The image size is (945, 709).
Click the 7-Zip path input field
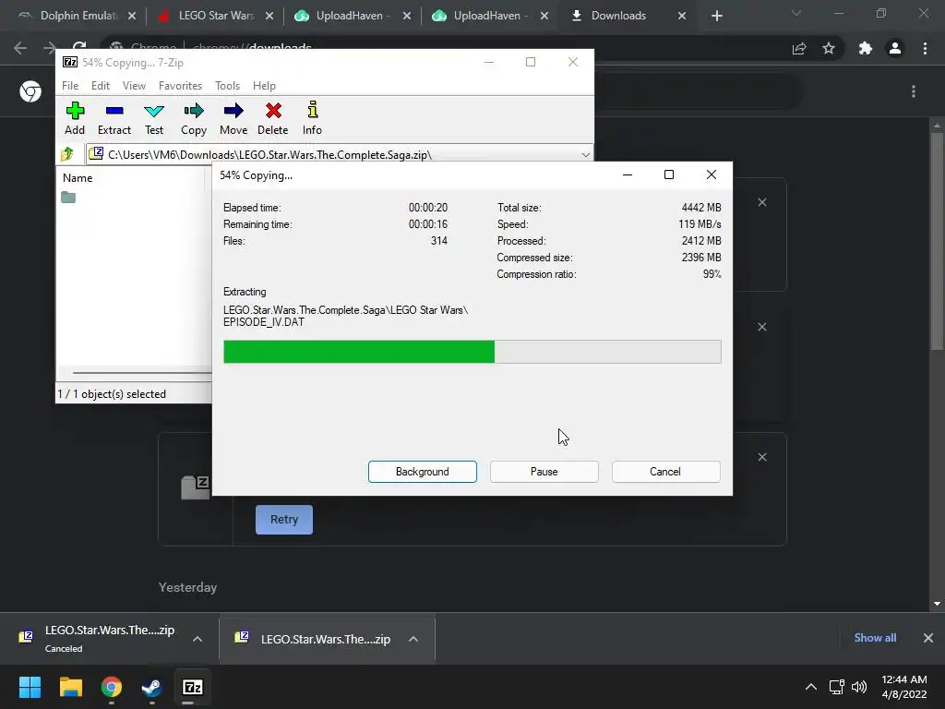340,155
